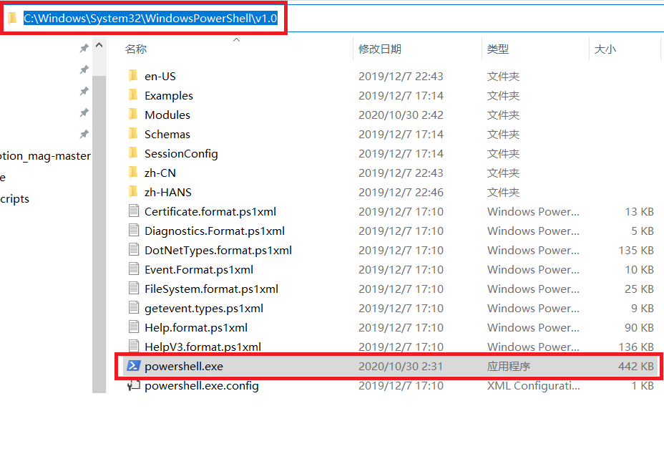Viewport: 664px width, 464px height.
Task: Select the Schemas folder name
Action: [167, 135]
